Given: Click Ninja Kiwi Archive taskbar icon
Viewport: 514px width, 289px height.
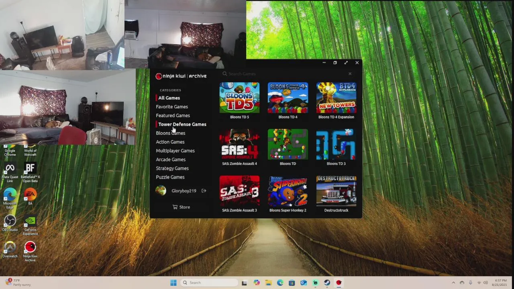Looking at the screenshot, I should pos(339,283).
